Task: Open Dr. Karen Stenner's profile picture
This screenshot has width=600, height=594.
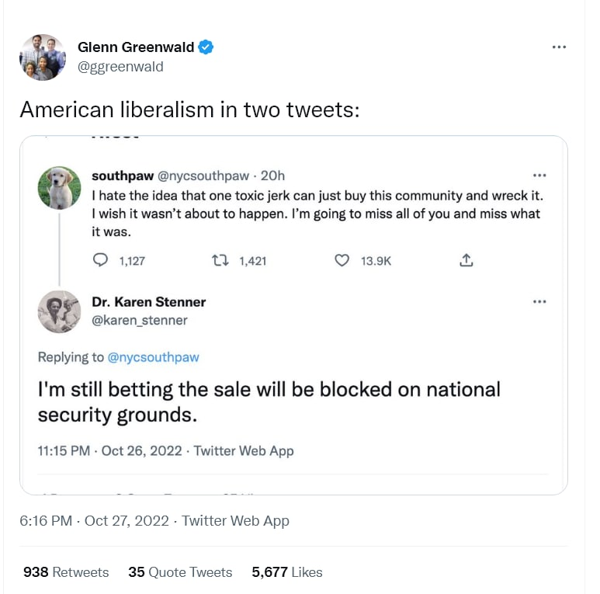Action: [x=59, y=311]
